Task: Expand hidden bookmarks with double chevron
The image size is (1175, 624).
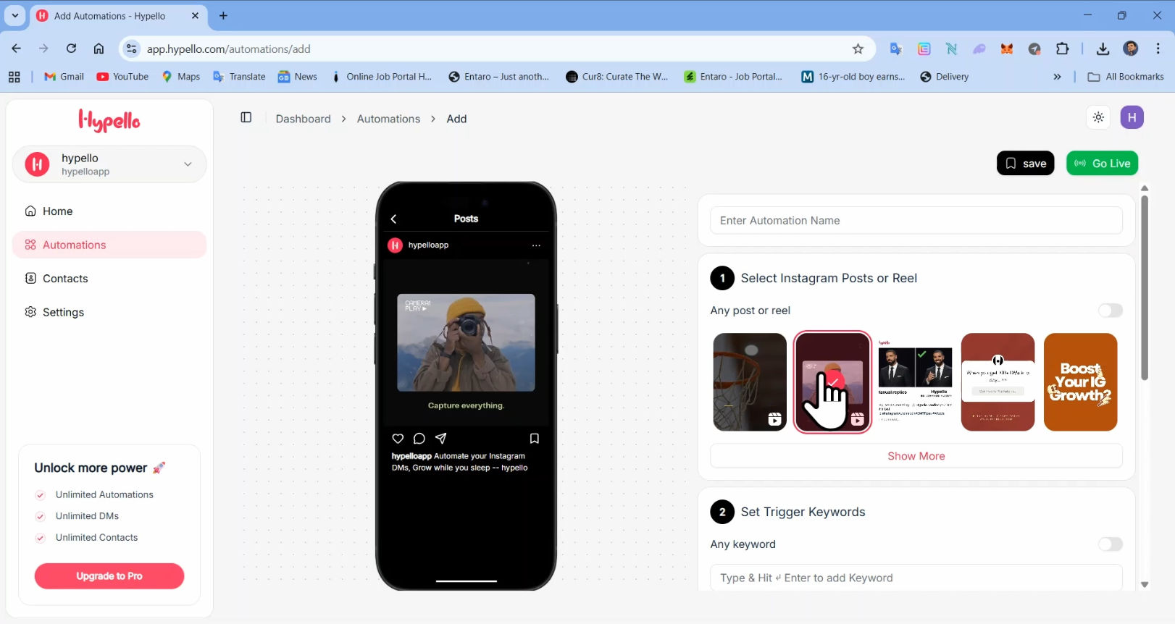Action: point(1057,77)
